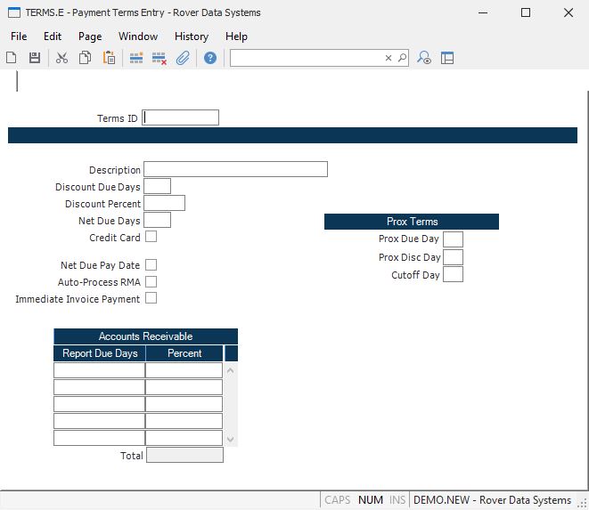Focus the Prox Due Day field
The height and width of the screenshot is (510, 589).
tap(453, 239)
